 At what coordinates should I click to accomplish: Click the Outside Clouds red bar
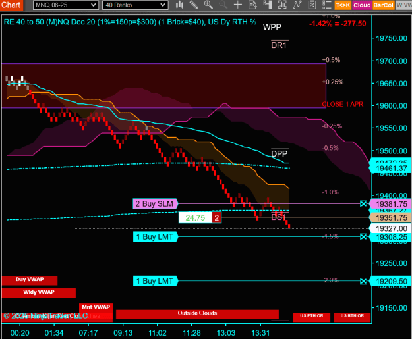pos(197,314)
